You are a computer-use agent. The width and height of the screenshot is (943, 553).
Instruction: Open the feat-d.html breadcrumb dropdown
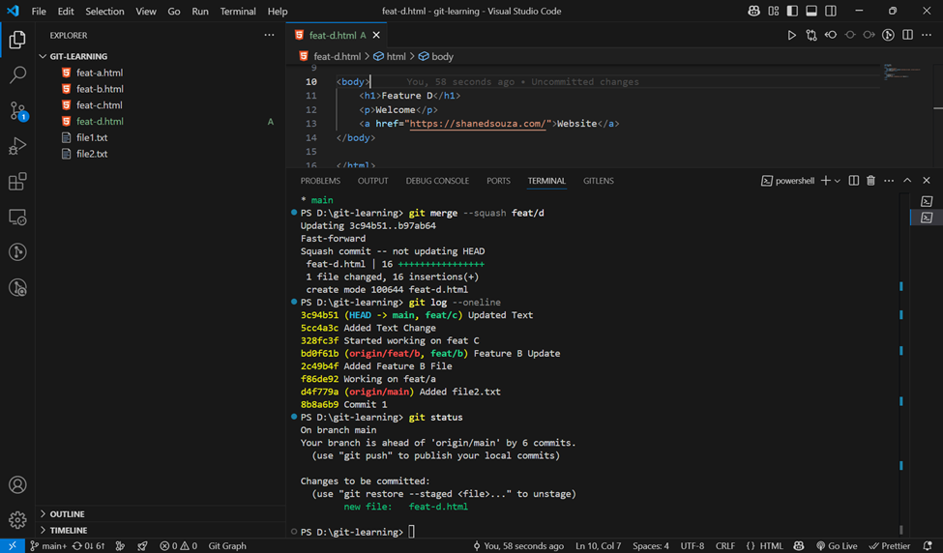[x=330, y=56]
